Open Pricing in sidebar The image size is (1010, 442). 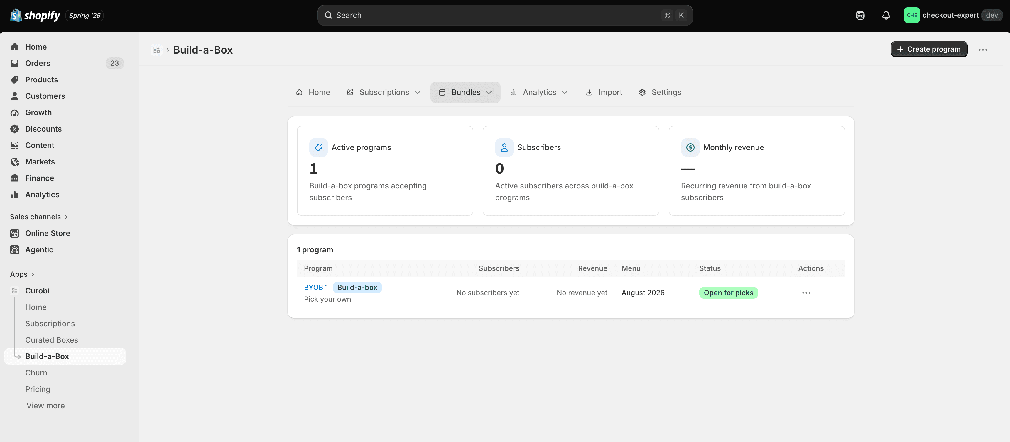pyautogui.click(x=38, y=390)
